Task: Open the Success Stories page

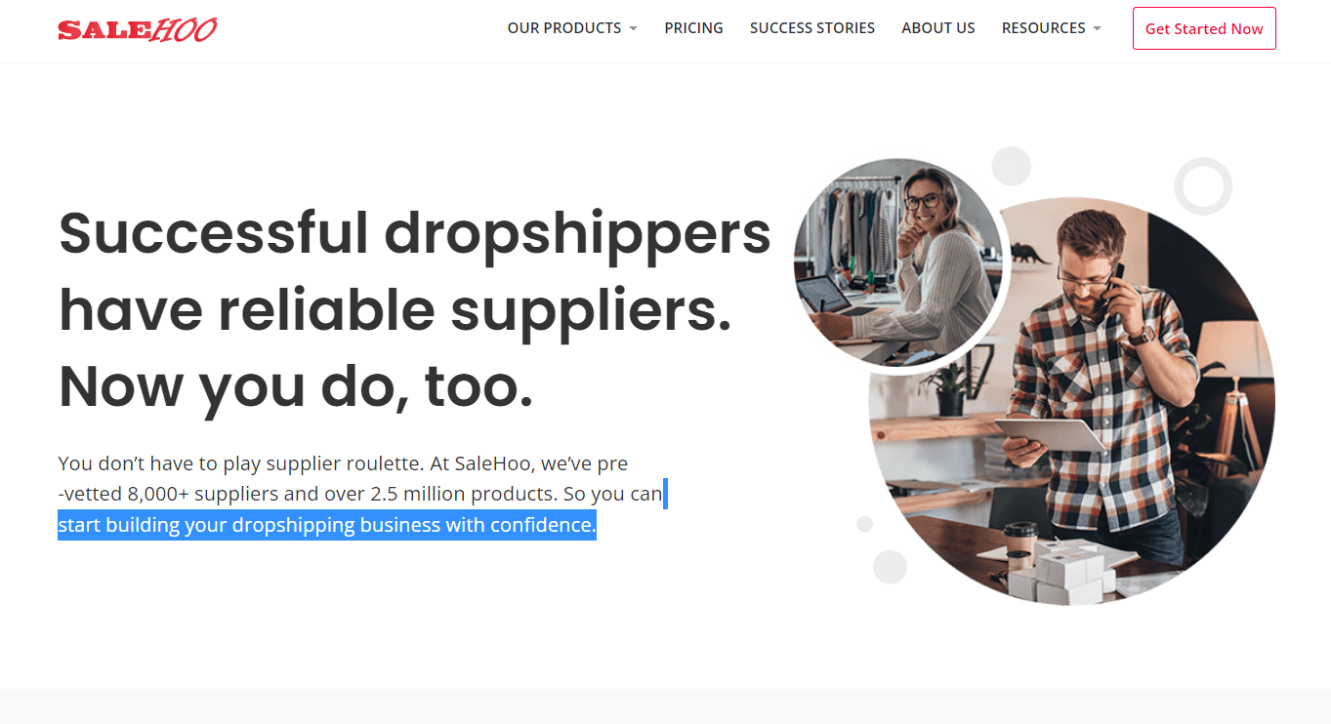Action: tap(812, 28)
